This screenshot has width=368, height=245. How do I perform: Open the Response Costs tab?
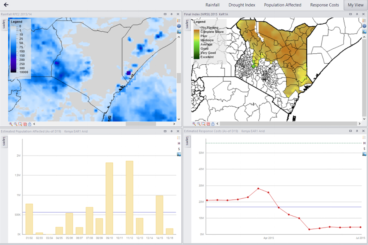(x=324, y=5)
